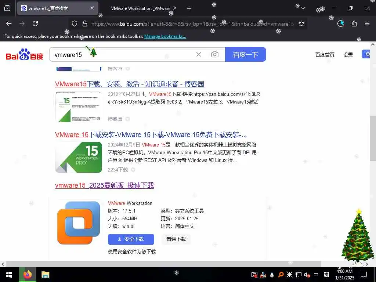Viewport: 376px width, 282px height.
Task: Reload the Baidu results page
Action: pyautogui.click(x=35, y=23)
